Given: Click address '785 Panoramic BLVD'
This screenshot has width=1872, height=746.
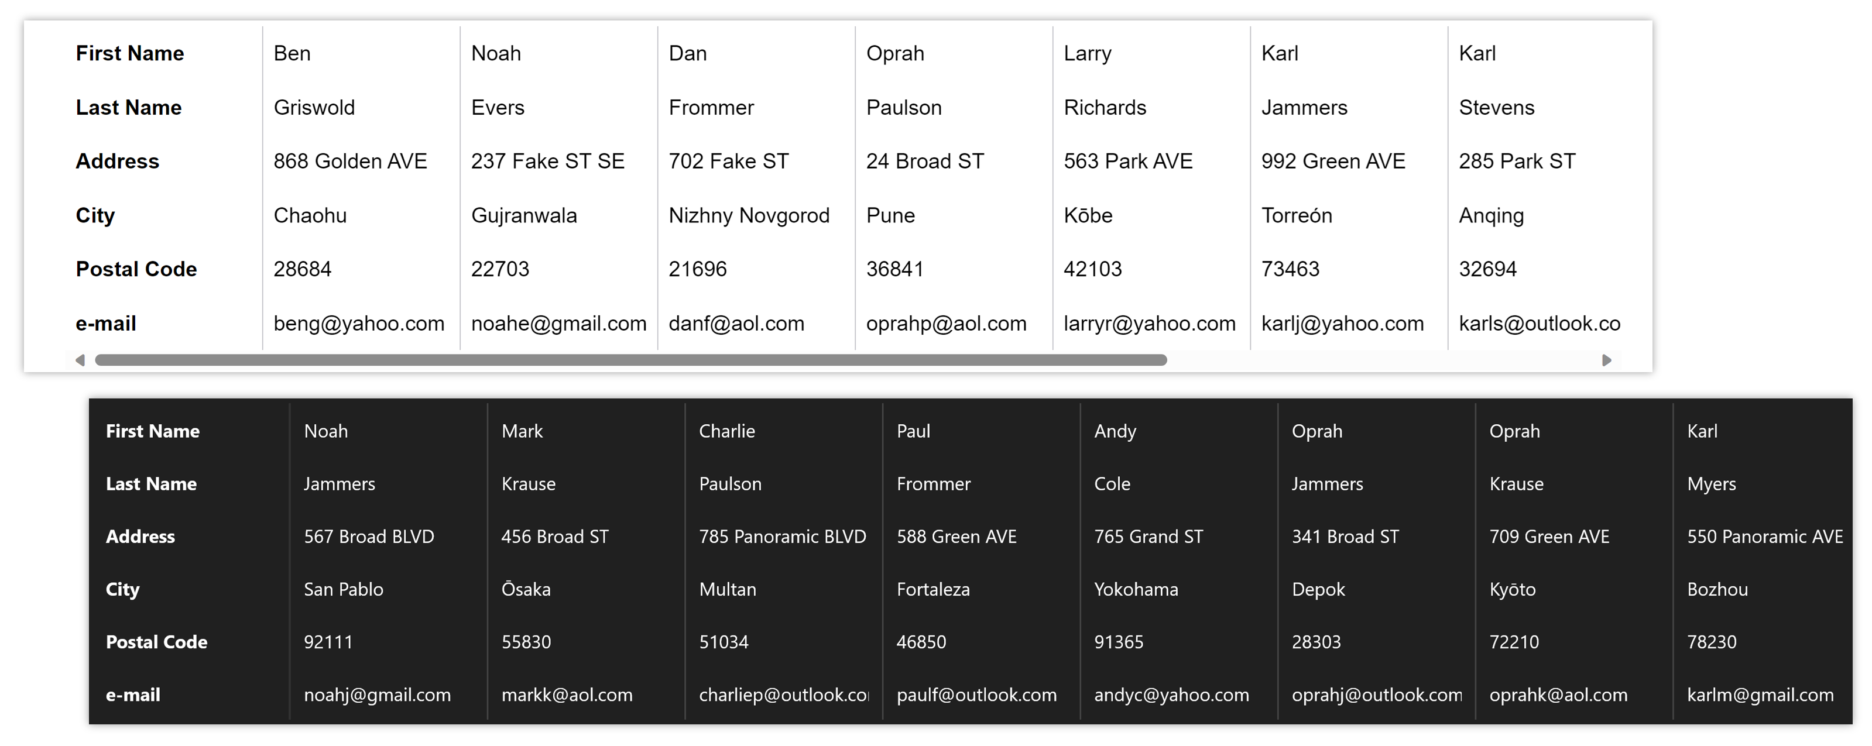Looking at the screenshot, I should click(x=783, y=537).
